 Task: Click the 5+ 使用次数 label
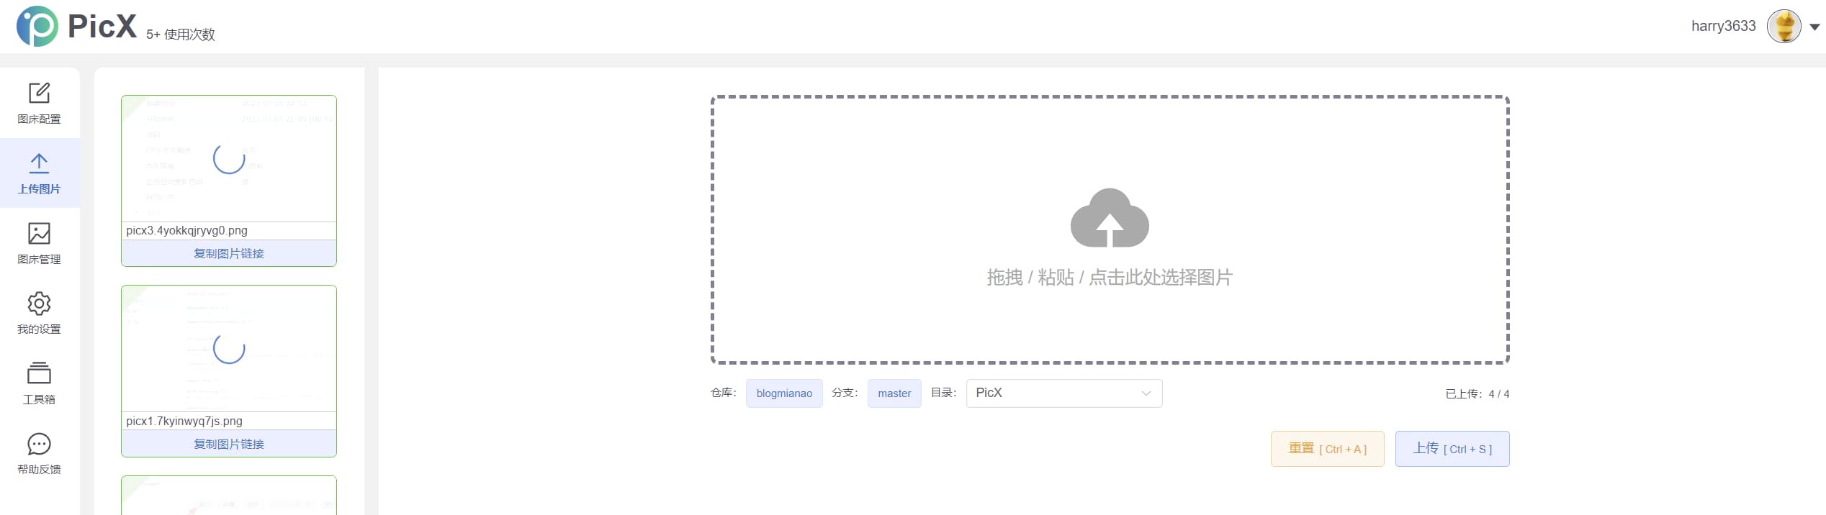181,35
